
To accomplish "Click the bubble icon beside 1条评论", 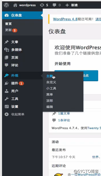I will [54, 120].
